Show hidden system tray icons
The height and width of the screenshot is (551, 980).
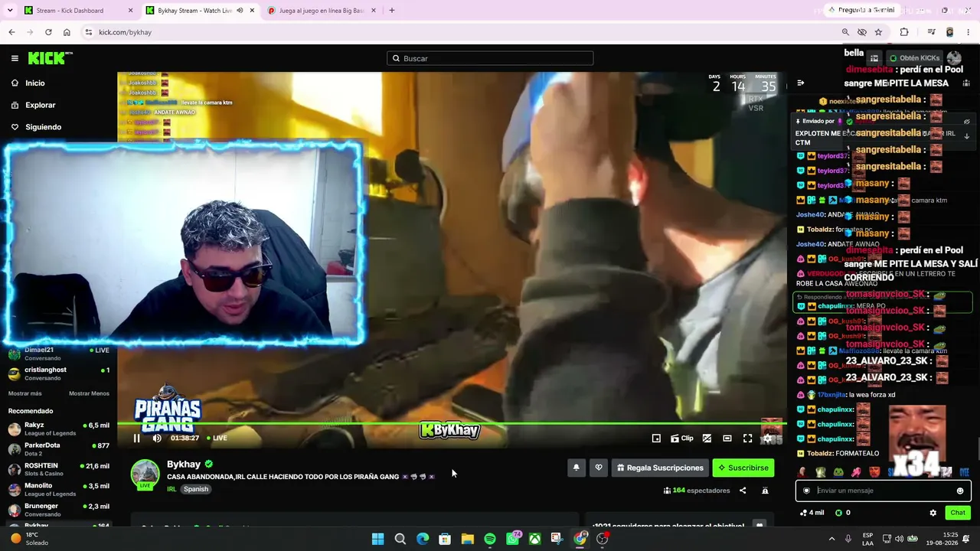pyautogui.click(x=831, y=539)
